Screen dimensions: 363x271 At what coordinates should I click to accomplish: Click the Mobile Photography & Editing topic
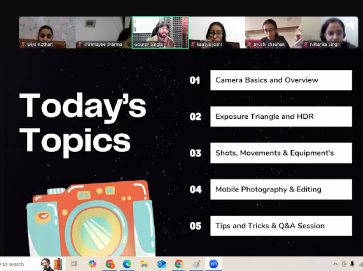coord(281,189)
